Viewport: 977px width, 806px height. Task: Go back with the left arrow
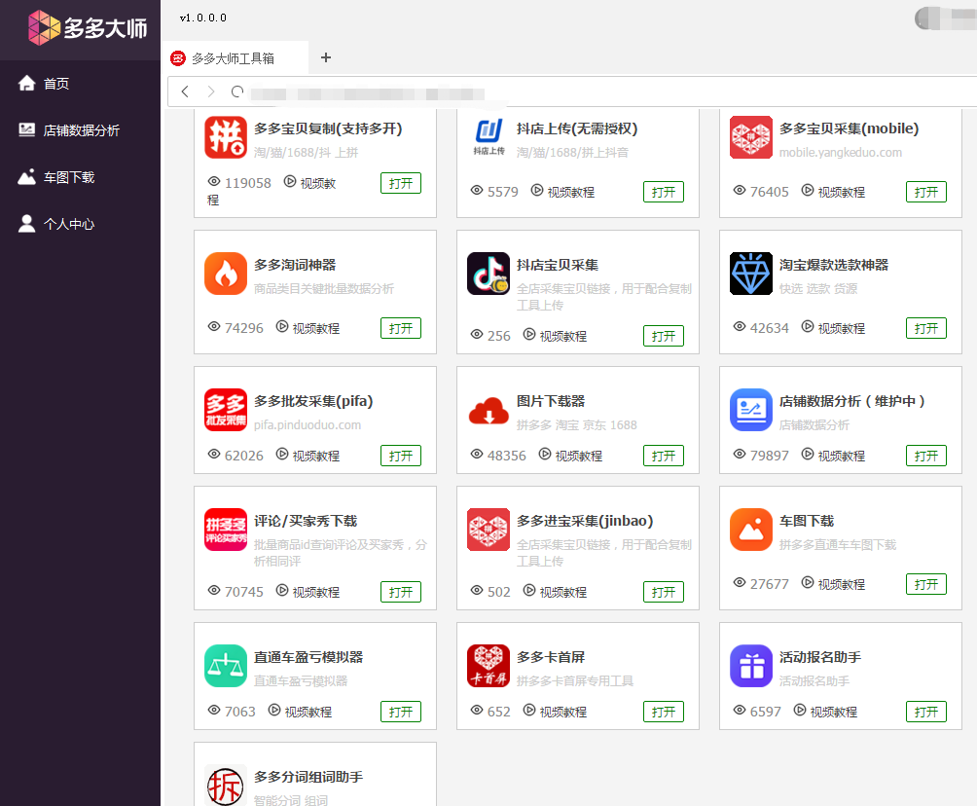[185, 92]
